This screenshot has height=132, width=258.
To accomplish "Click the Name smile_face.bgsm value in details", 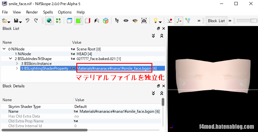I will point(119,111).
